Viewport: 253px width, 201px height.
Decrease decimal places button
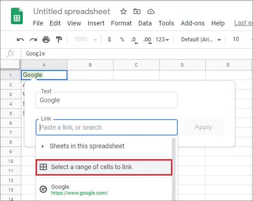134,40
